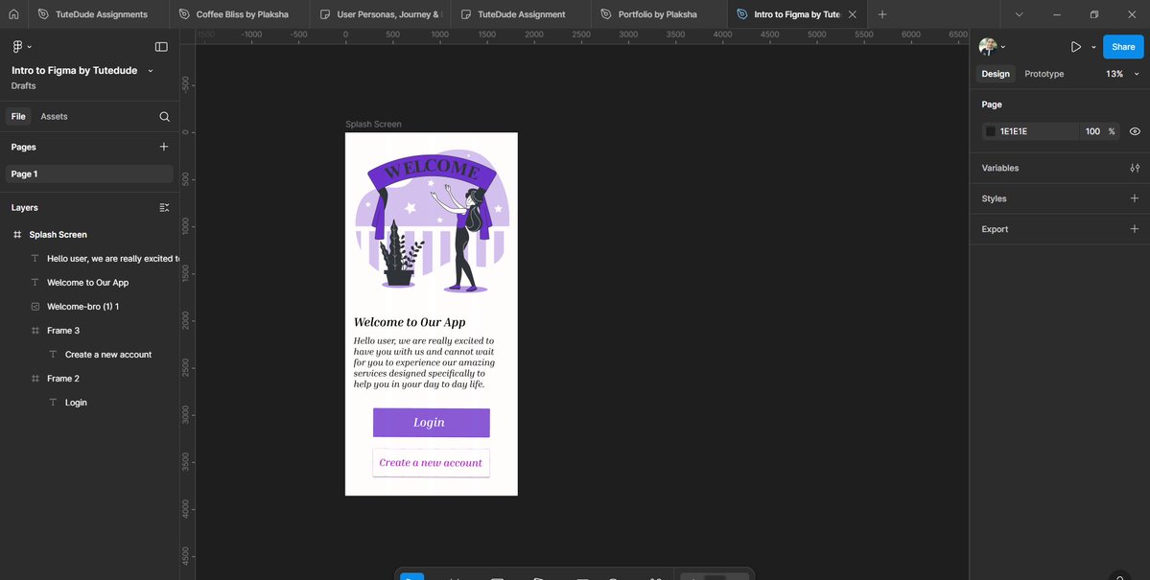Collapse the left sidebar panel
This screenshot has width=1150, height=580.
[161, 46]
